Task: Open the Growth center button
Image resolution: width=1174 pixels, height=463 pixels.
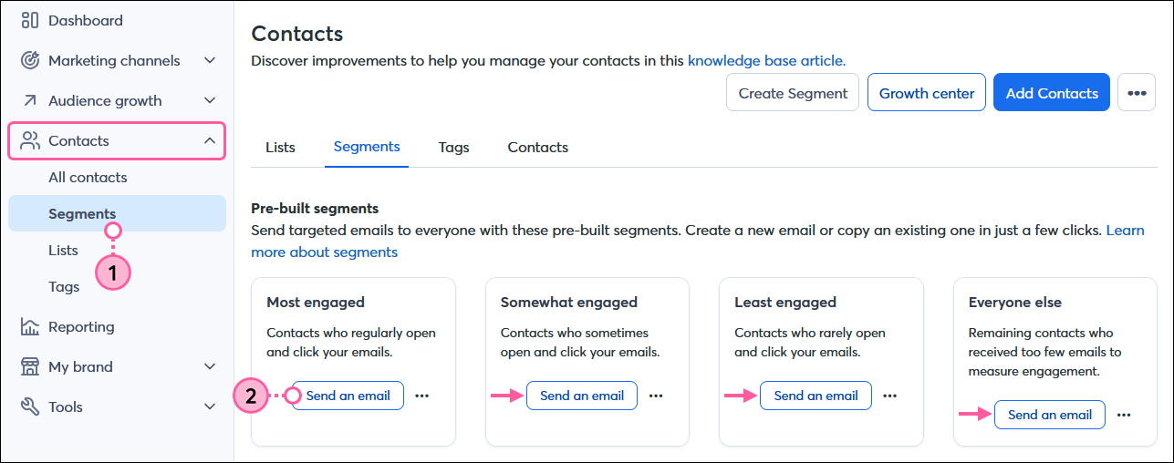Action: pyautogui.click(x=927, y=93)
